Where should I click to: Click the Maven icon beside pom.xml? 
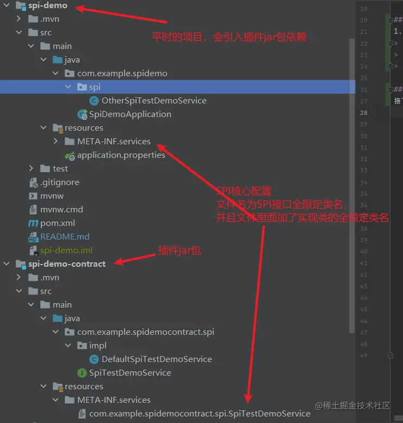(33, 223)
